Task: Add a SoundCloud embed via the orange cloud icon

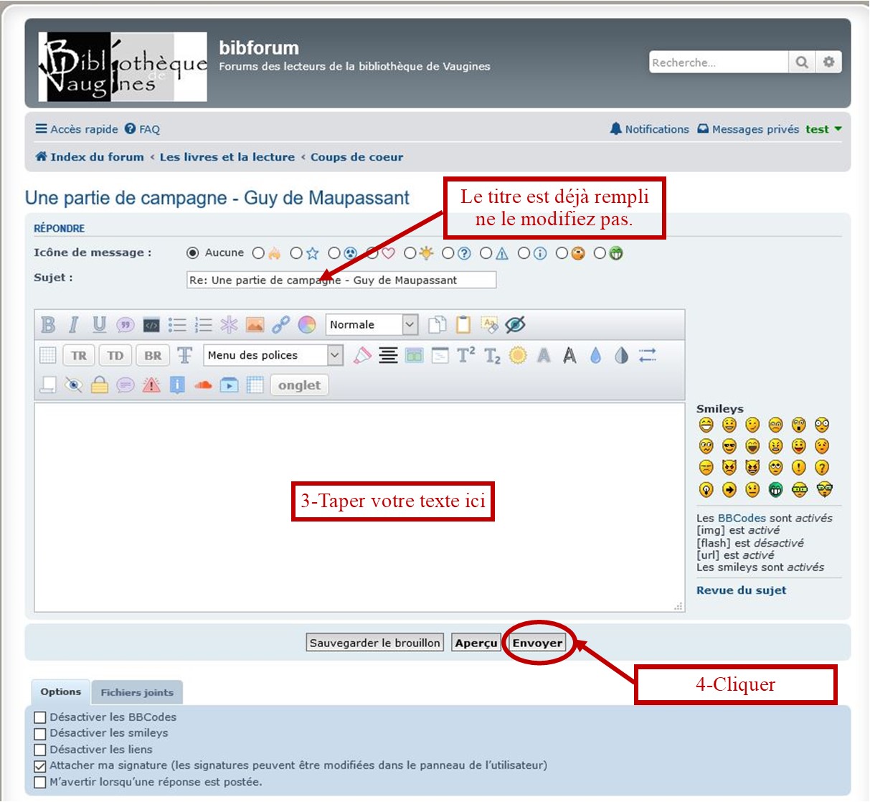Action: [x=204, y=385]
